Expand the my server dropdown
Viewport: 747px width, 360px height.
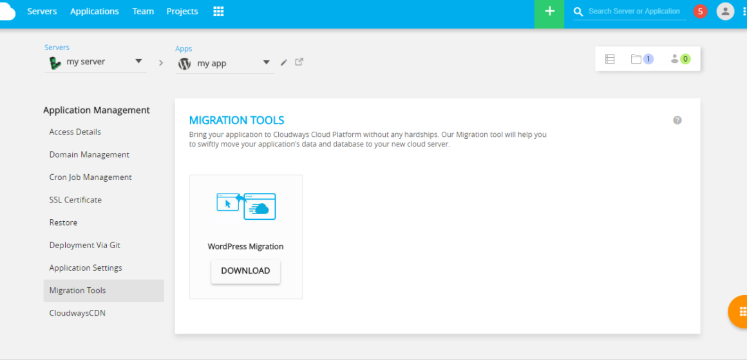click(138, 61)
